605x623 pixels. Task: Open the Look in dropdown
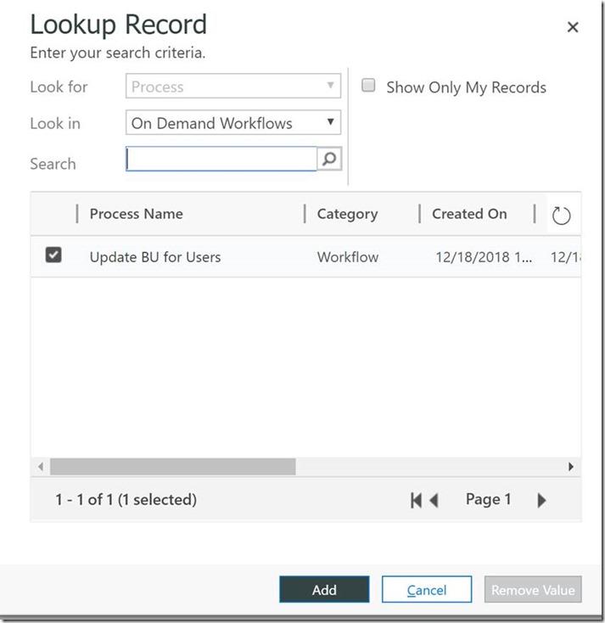coord(233,123)
